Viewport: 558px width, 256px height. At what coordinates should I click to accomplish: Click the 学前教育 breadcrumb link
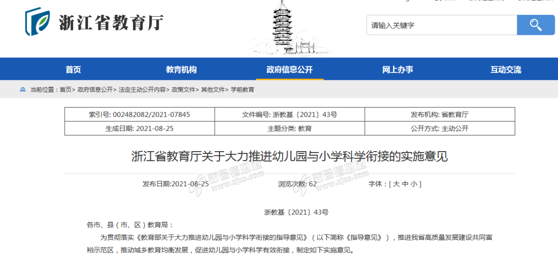[x=243, y=90]
